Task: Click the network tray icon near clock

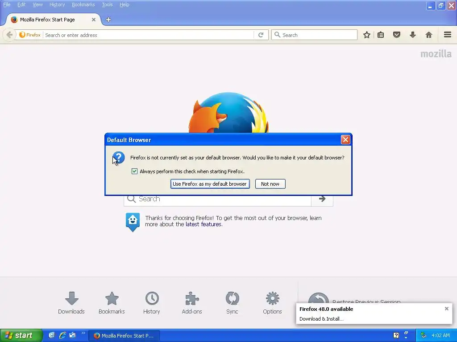Action: pyautogui.click(x=424, y=335)
